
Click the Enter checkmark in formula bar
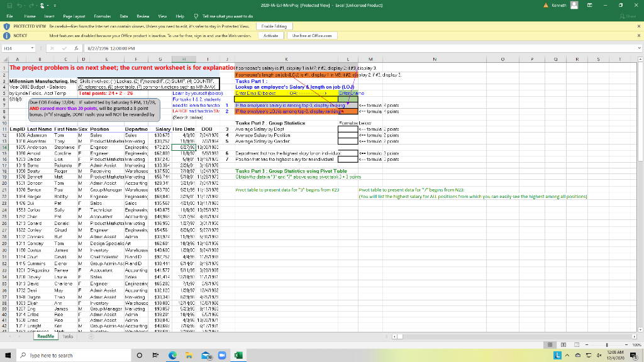click(x=65, y=48)
